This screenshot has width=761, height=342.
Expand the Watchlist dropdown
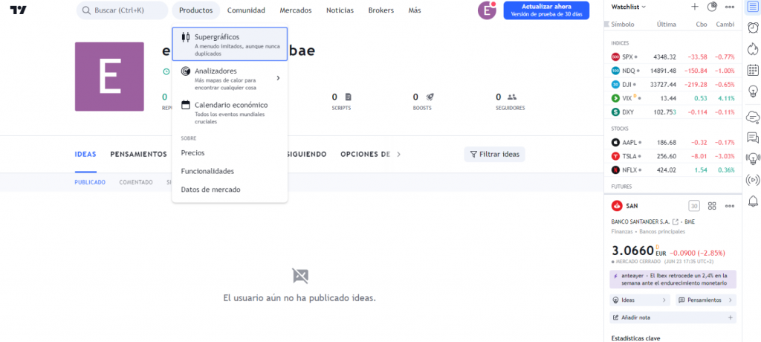pyautogui.click(x=629, y=7)
